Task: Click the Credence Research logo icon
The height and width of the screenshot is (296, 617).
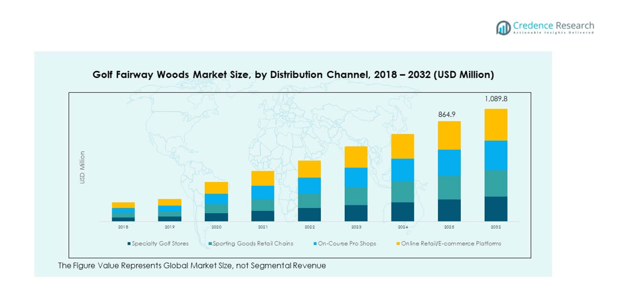Action: (504, 27)
